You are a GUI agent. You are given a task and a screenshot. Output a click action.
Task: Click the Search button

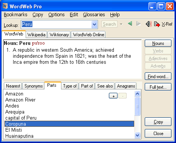(109, 24)
